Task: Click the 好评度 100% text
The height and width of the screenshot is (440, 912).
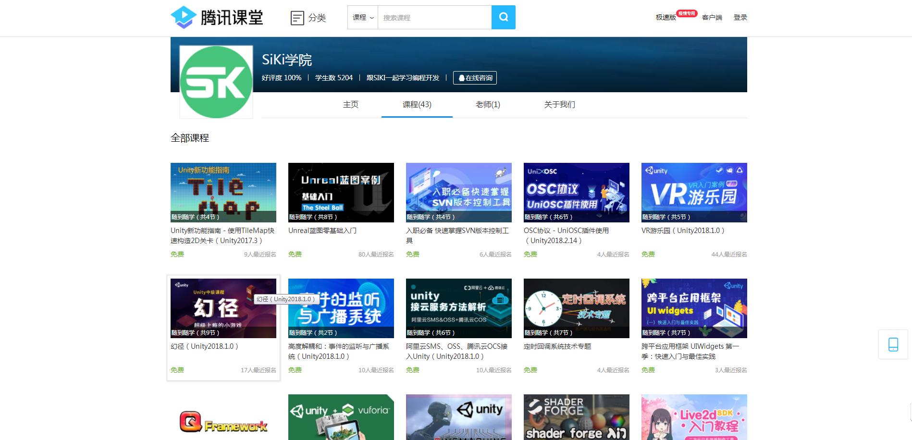Action: coord(282,78)
